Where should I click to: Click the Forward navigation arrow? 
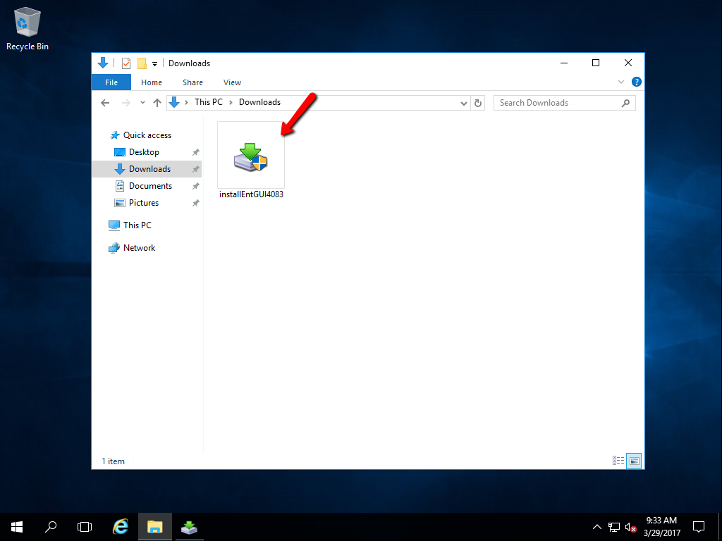pos(126,103)
